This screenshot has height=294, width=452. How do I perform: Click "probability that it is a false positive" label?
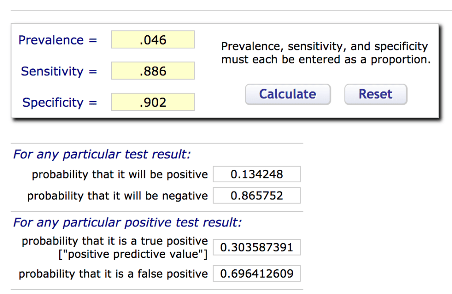click(113, 274)
